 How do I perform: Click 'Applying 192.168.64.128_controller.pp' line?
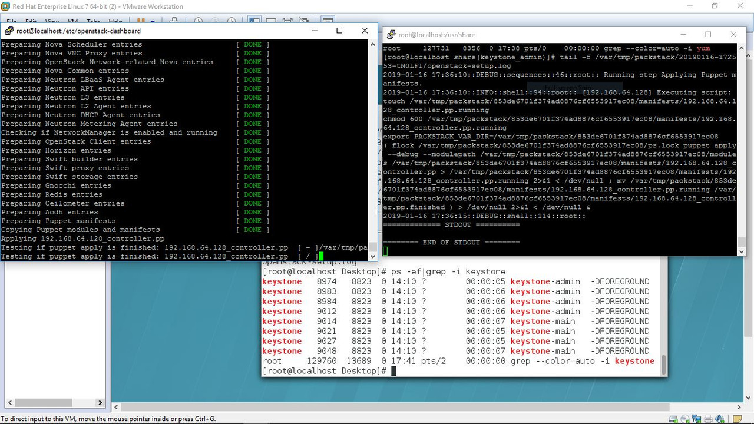point(83,238)
